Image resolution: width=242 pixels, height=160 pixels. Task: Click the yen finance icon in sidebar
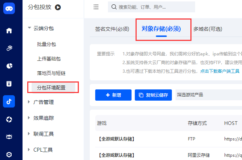pos(9,84)
